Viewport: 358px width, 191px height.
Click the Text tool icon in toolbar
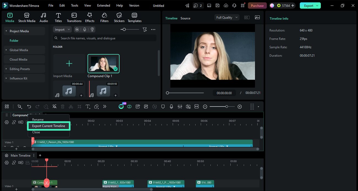[88, 106]
